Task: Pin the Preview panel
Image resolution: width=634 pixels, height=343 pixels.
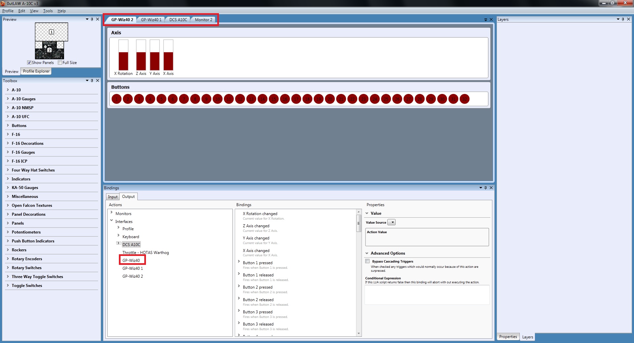Action: tap(92, 19)
